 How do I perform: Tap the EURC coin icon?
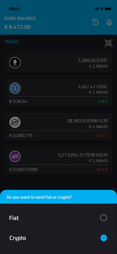click(15, 63)
